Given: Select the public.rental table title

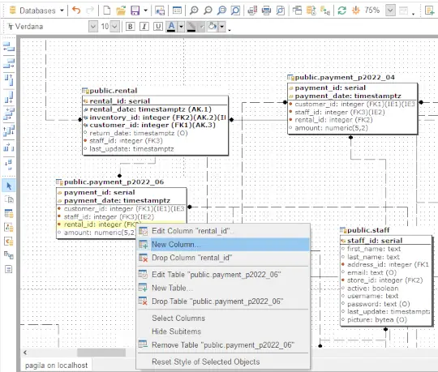Looking at the screenshot, I should click(113, 91).
